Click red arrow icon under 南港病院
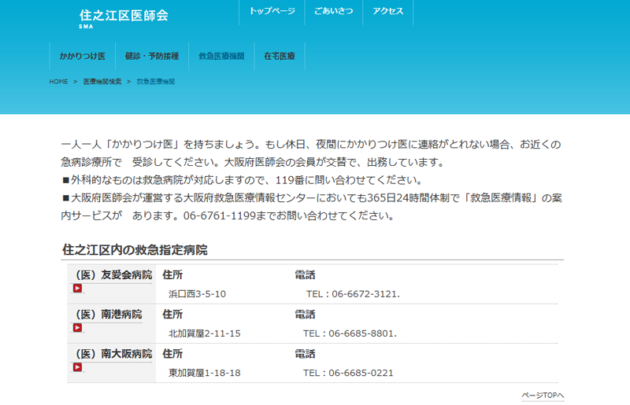 click(77, 328)
